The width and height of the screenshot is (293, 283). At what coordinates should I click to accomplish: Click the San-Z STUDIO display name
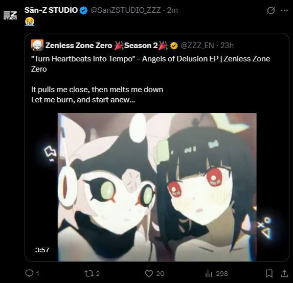(x=51, y=10)
